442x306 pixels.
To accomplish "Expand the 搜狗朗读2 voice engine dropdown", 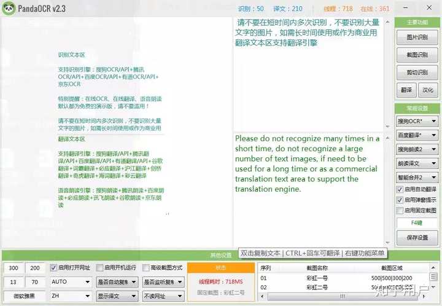I will coord(417,149).
